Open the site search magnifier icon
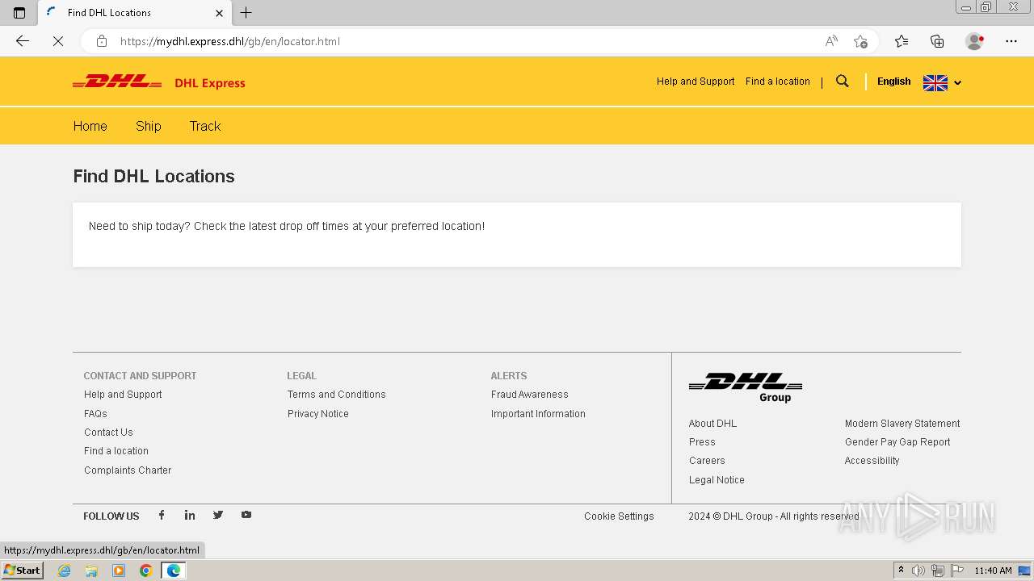The height and width of the screenshot is (581, 1034). (x=843, y=82)
